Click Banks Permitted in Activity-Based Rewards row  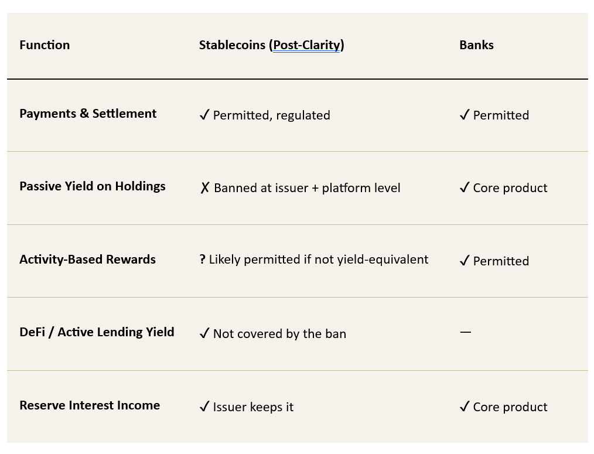(501, 261)
